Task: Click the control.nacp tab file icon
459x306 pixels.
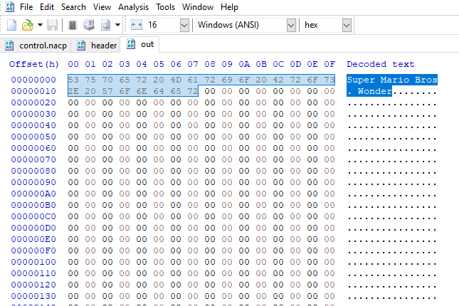Action: [9, 46]
